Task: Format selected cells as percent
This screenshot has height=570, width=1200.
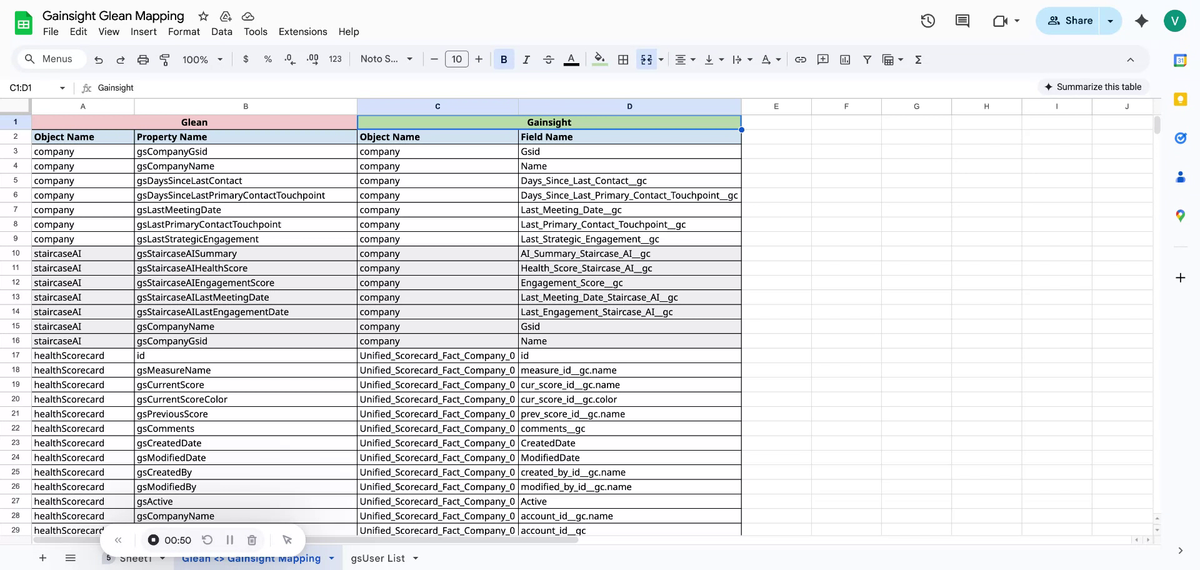Action: pyautogui.click(x=268, y=59)
